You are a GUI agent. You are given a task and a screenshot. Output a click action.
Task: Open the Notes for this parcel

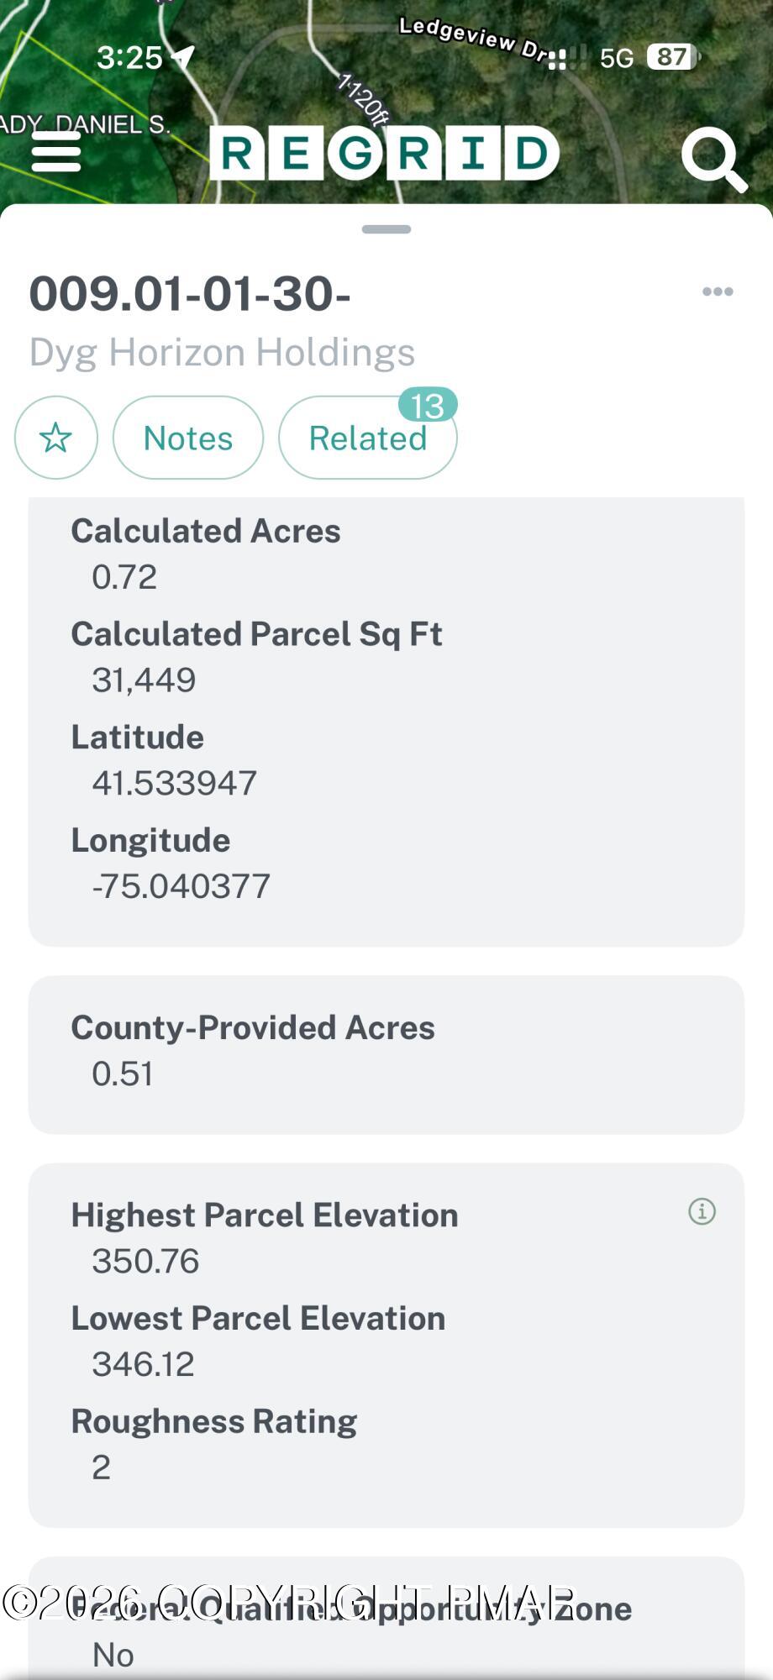pyautogui.click(x=188, y=438)
